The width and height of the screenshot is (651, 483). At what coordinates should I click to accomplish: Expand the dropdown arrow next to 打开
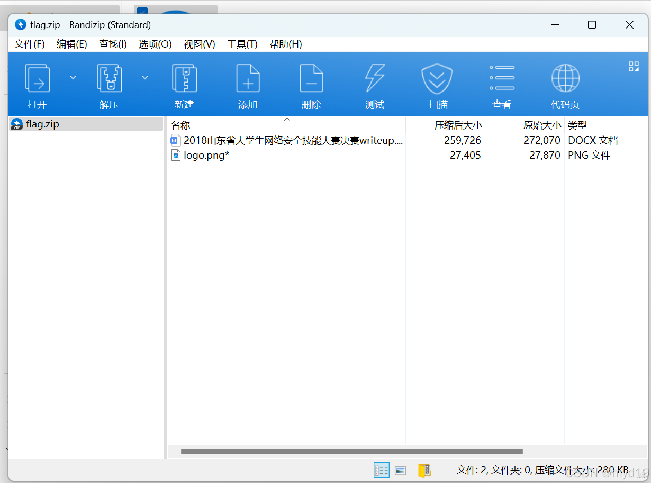[x=73, y=78]
